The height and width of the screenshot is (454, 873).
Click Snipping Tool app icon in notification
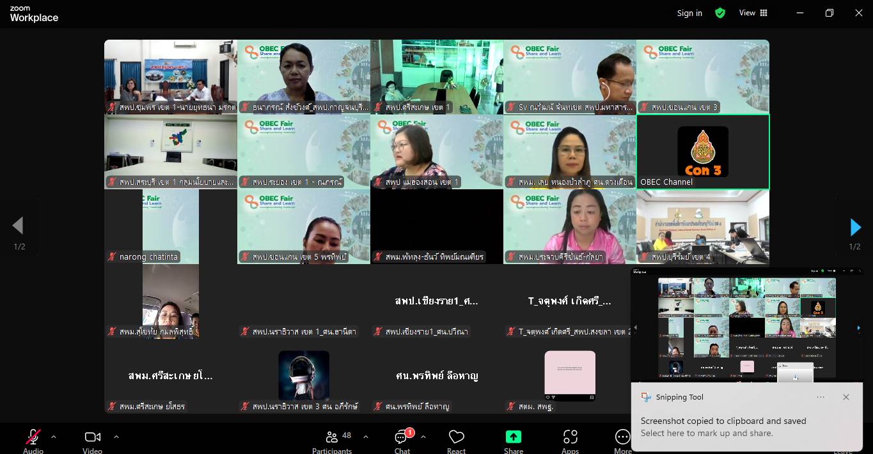[646, 397]
